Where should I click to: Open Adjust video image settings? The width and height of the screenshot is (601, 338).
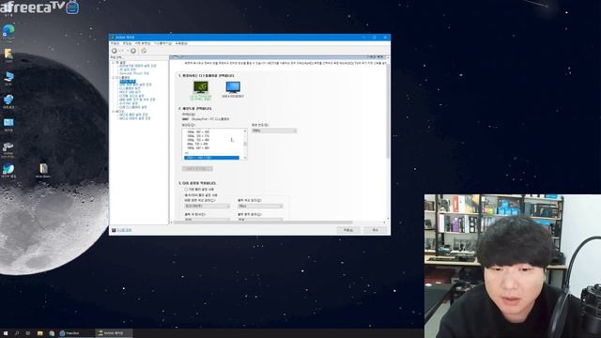pyautogui.click(x=135, y=119)
